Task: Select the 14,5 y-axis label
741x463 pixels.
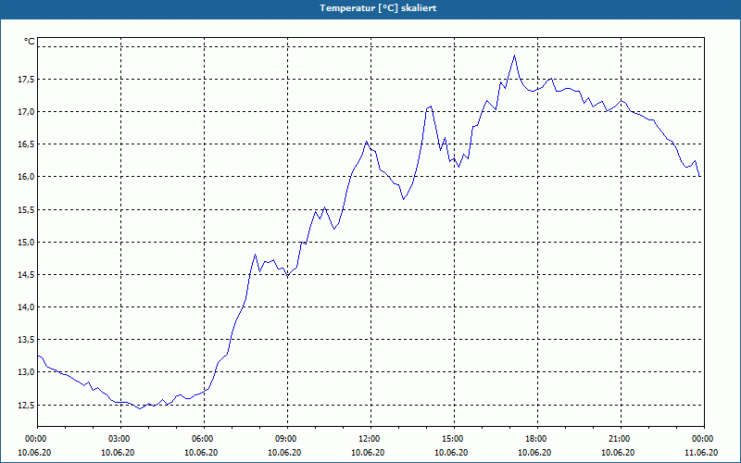Action: (x=26, y=275)
